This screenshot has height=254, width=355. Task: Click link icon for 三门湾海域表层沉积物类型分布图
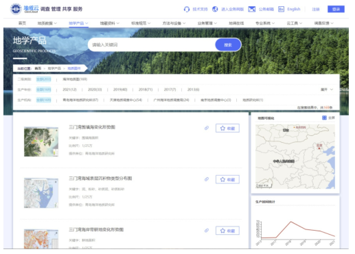[207, 179]
